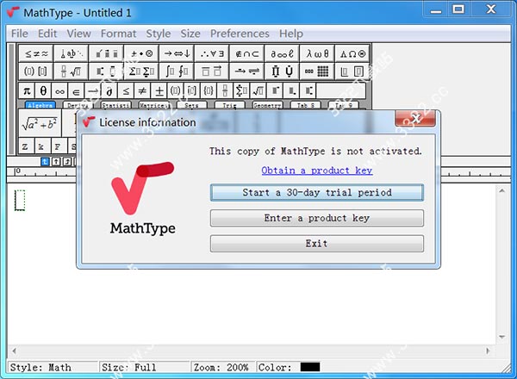Open the underbar and overbar templates palette

pos(212,71)
